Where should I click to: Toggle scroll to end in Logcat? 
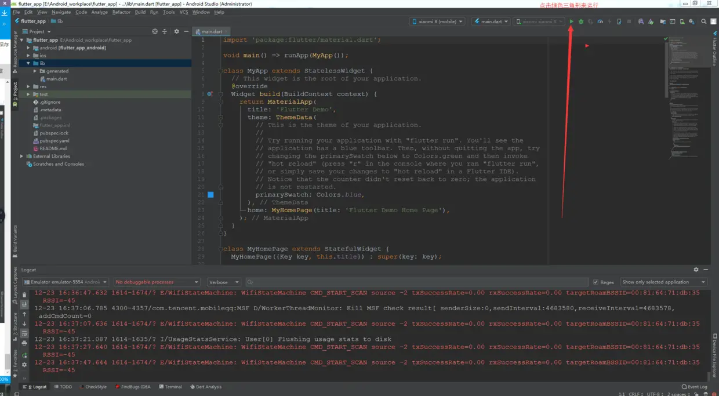24,305
